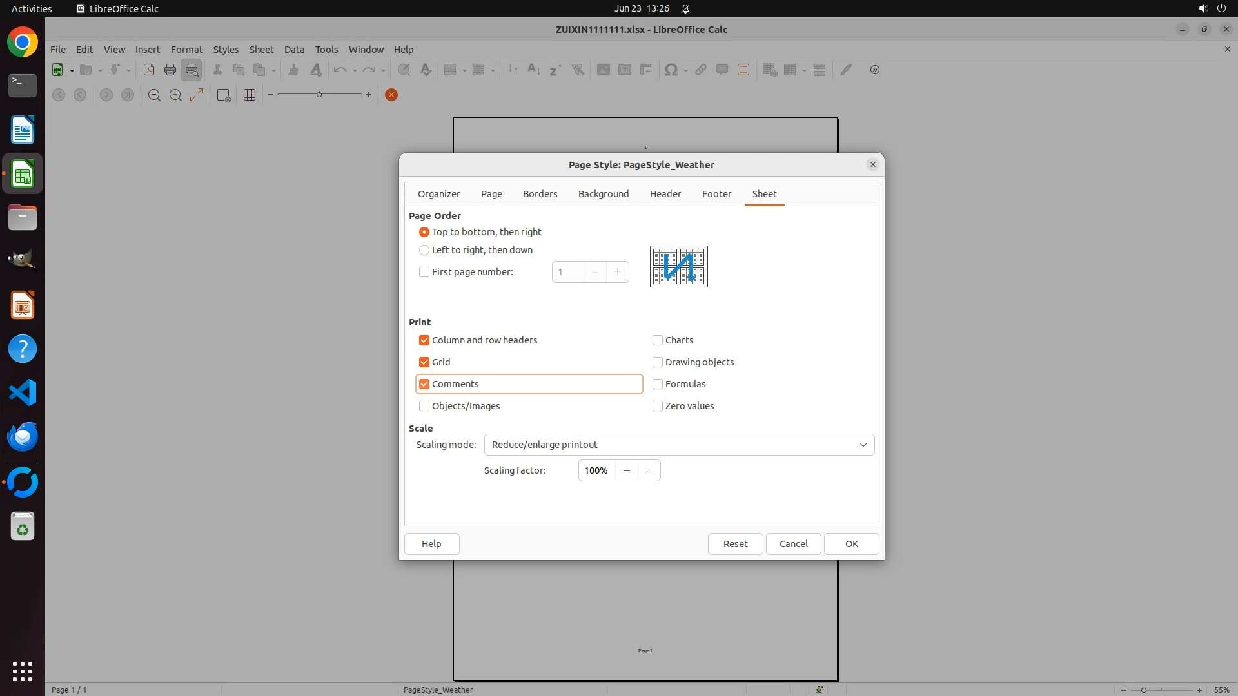Open Thunderbird from the dock
The image size is (1238, 696).
pos(23,437)
